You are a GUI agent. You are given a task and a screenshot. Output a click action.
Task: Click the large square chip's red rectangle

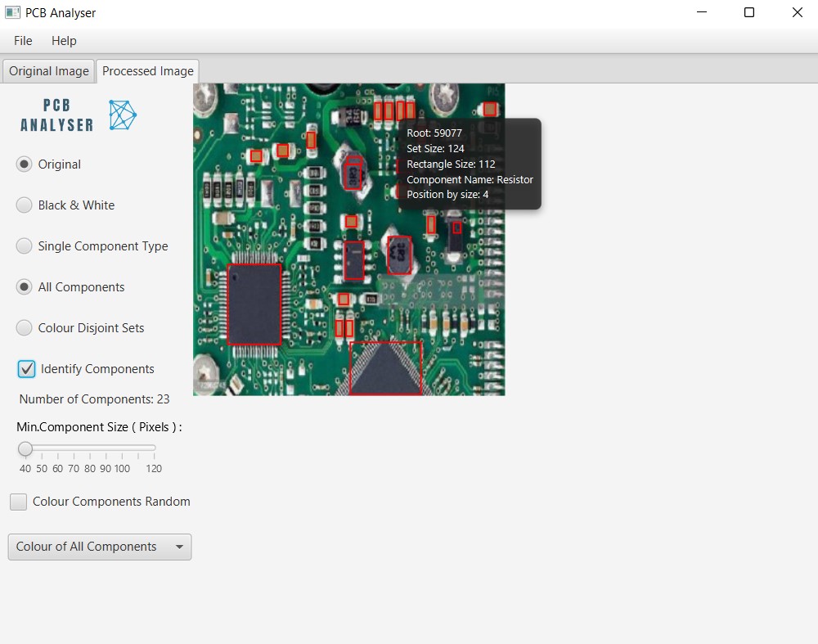(254, 304)
